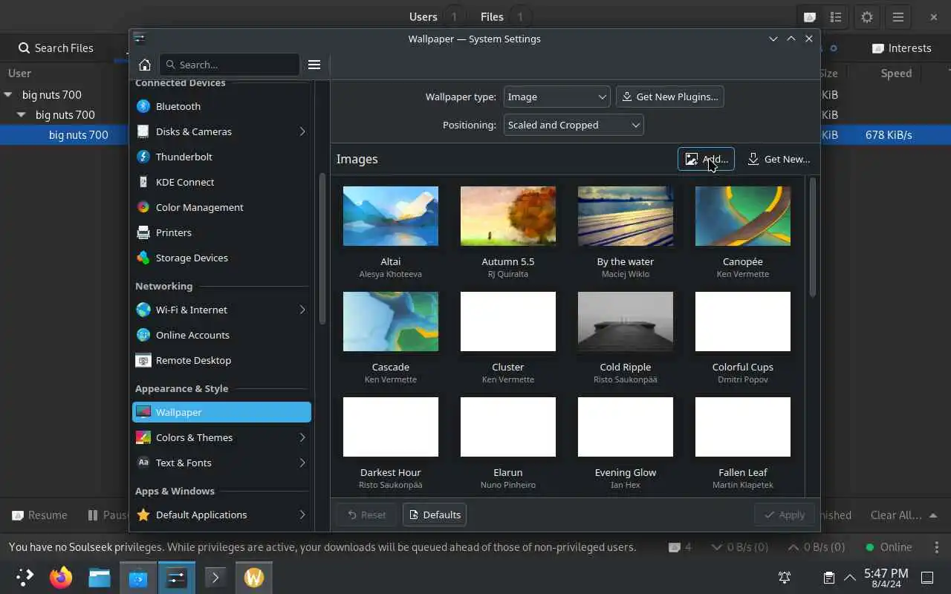Image resolution: width=951 pixels, height=594 pixels.
Task: Select the Thunderbolt sidebar entry
Action: (221, 157)
